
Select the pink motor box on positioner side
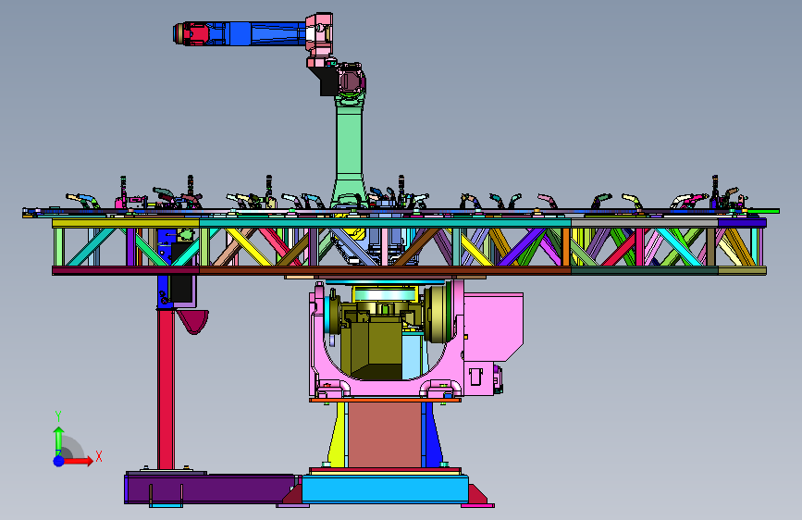coord(493,326)
